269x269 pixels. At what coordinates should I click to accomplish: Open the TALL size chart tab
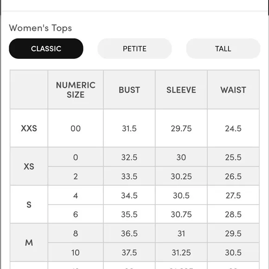223,49
